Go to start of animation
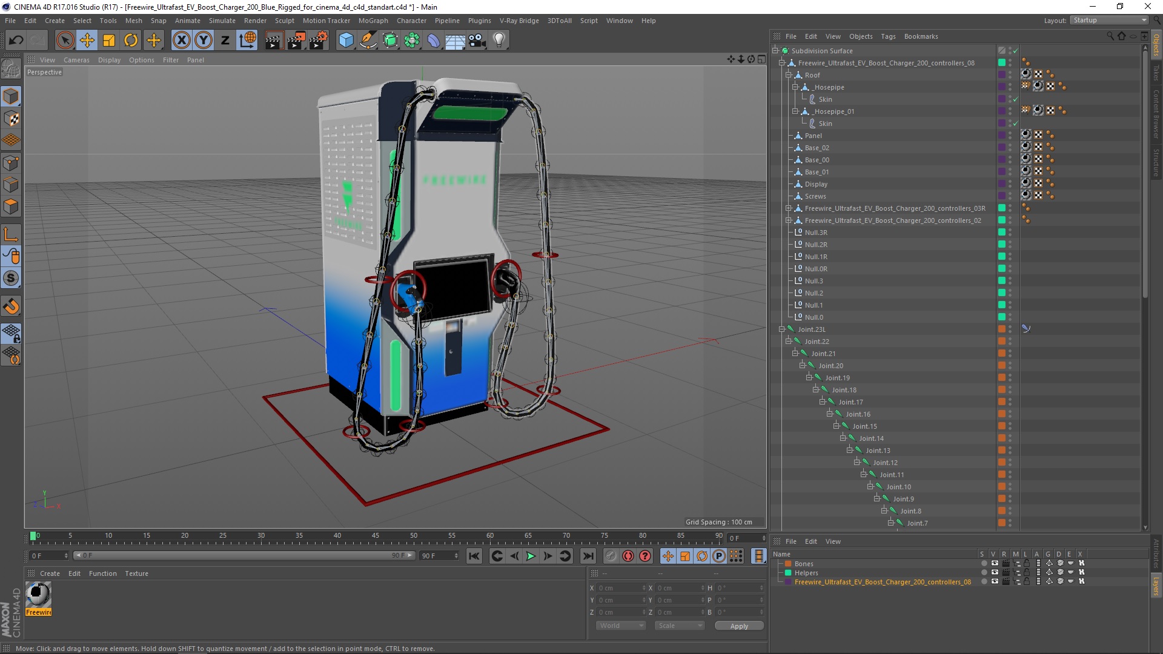This screenshot has height=654, width=1163. pyautogui.click(x=474, y=556)
